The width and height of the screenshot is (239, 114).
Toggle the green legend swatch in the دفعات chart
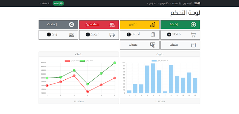82,61
